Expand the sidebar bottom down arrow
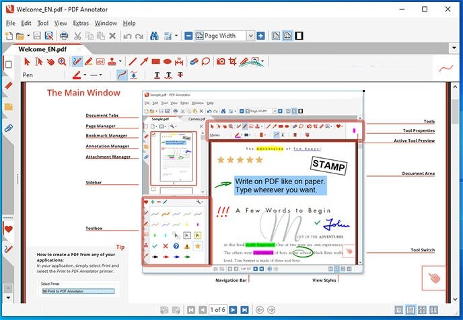 tap(8, 298)
